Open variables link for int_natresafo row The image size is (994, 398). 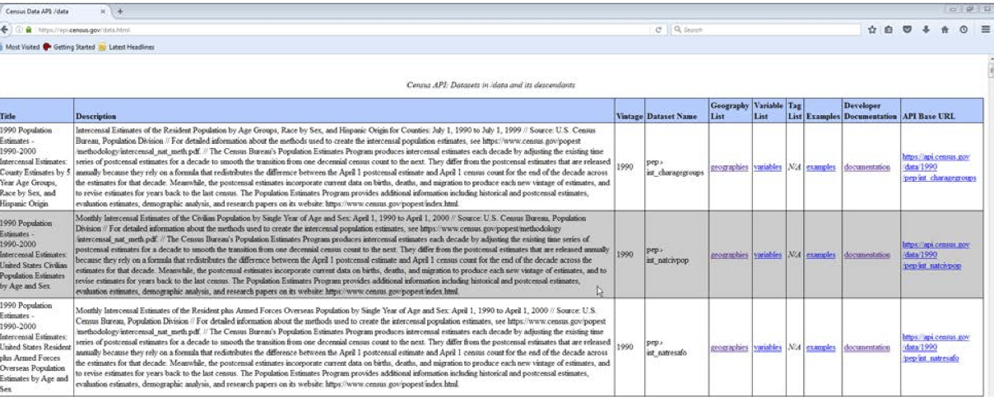click(x=767, y=348)
